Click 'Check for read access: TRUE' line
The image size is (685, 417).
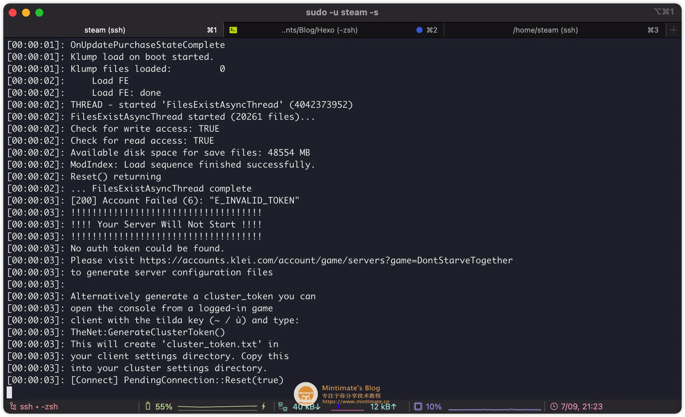pos(142,141)
